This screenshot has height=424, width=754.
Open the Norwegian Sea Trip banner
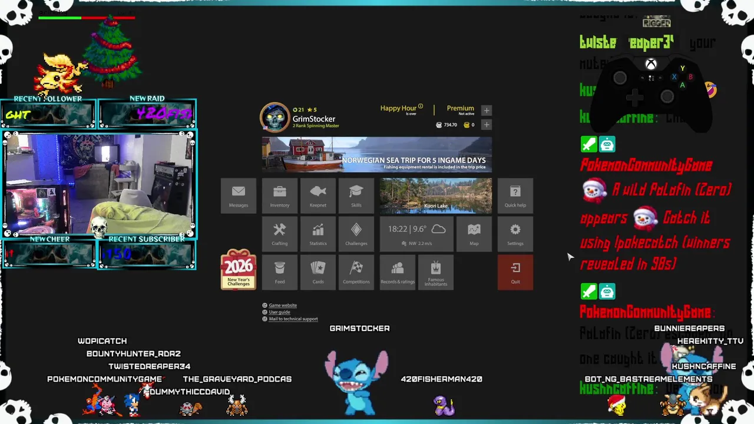377,155
